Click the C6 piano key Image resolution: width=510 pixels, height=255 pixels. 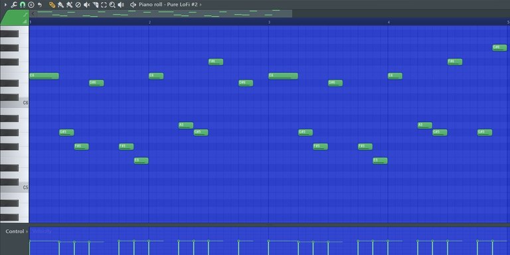[15, 103]
